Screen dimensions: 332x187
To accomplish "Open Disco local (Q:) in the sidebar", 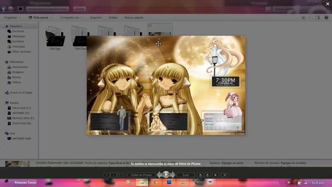I will pos(21,123).
